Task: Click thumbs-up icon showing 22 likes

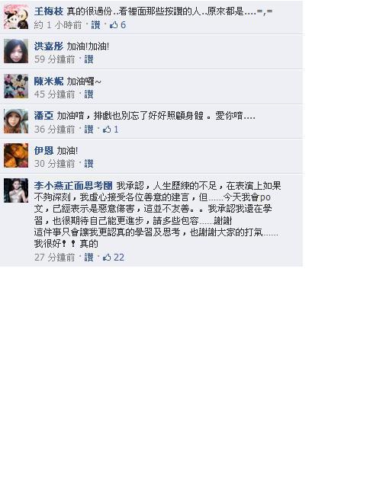Action: pos(107,258)
